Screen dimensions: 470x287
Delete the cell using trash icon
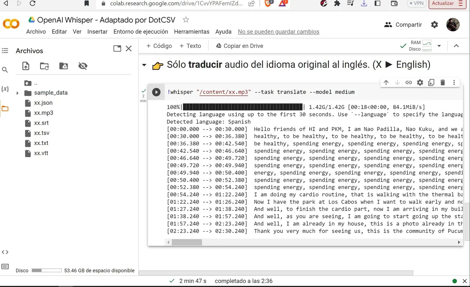pyautogui.click(x=443, y=83)
